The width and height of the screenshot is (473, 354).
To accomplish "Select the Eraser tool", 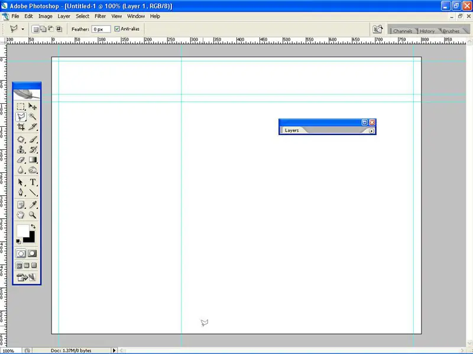I will tap(21, 160).
